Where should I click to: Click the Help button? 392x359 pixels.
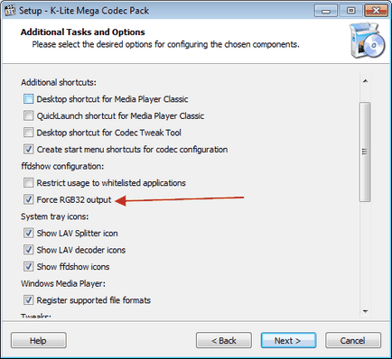tap(39, 340)
